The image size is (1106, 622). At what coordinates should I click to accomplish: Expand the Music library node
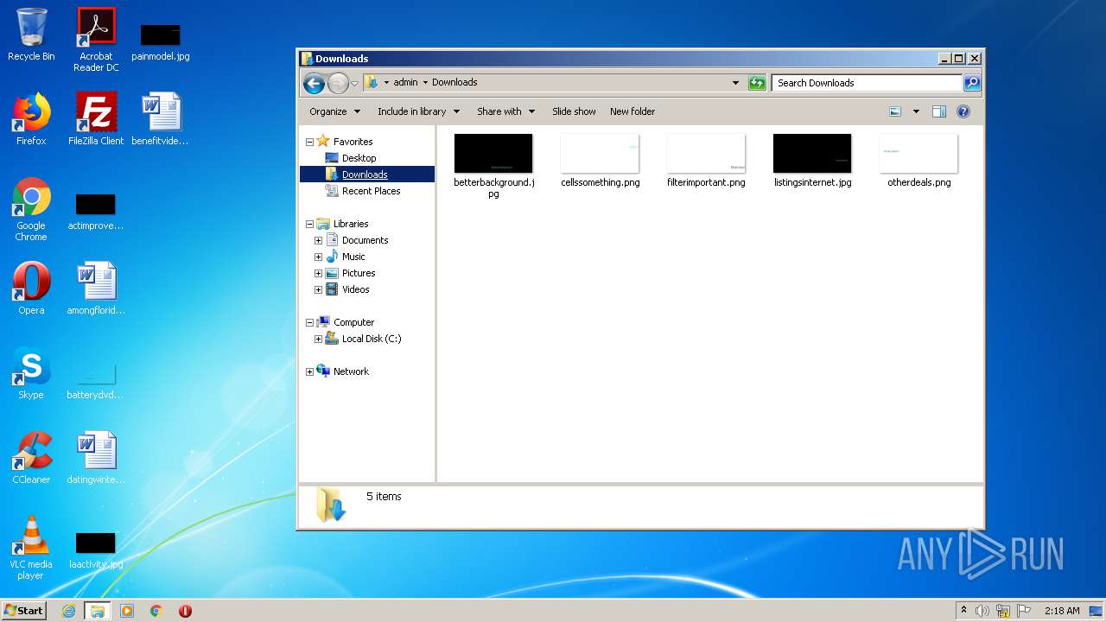point(318,257)
